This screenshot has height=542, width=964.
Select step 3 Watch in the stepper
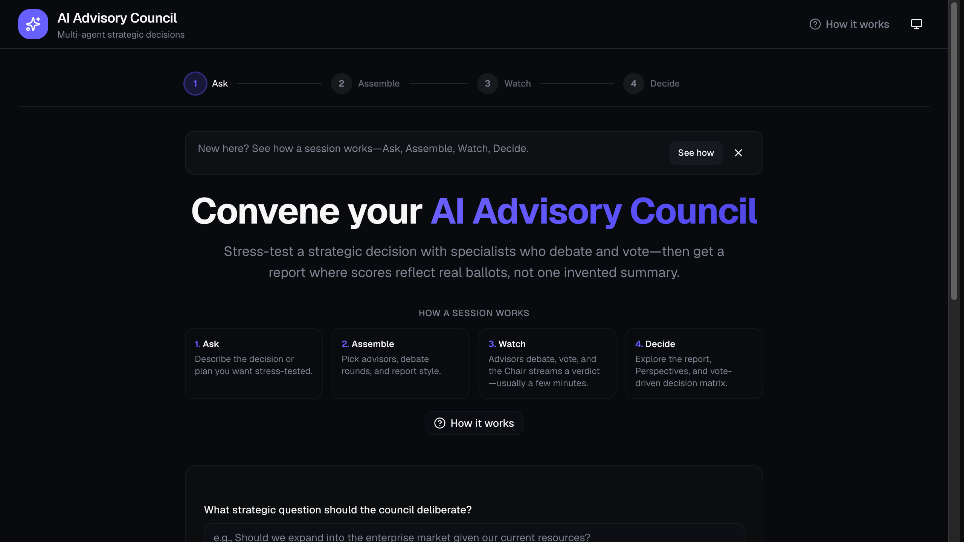coord(504,84)
